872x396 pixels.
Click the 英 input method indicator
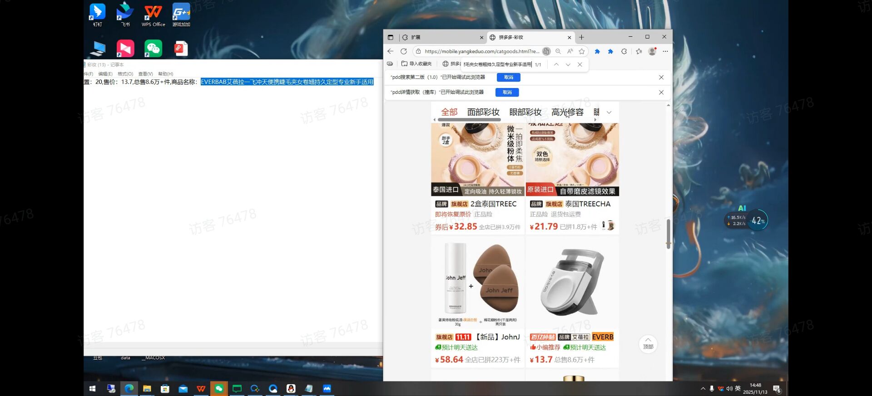(x=738, y=388)
